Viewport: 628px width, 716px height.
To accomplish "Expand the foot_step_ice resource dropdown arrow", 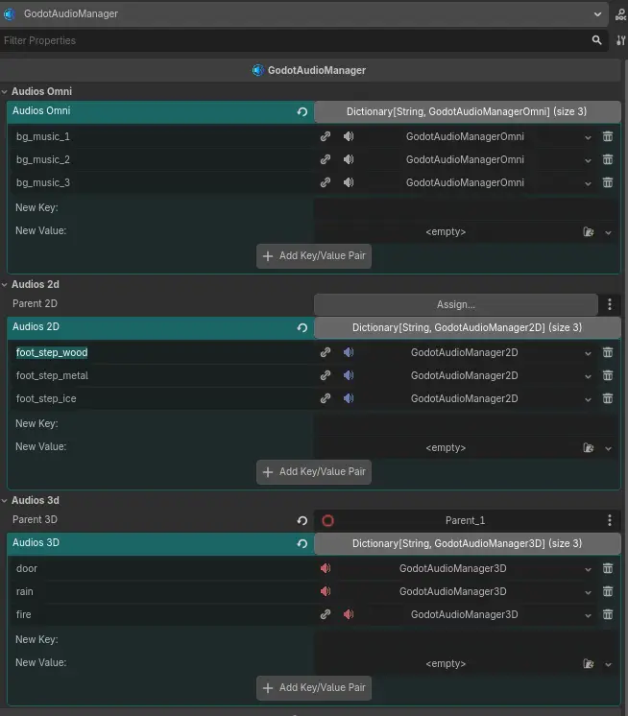I will click(588, 399).
